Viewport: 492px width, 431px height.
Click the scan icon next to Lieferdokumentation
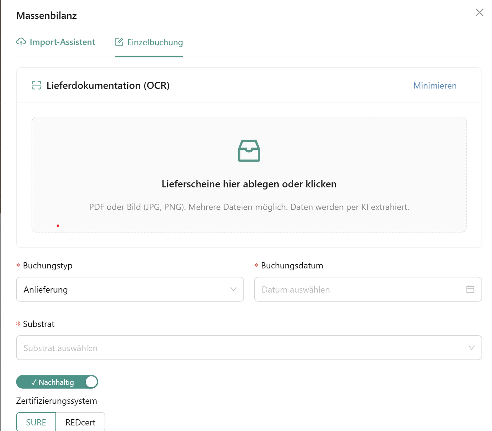tap(37, 85)
